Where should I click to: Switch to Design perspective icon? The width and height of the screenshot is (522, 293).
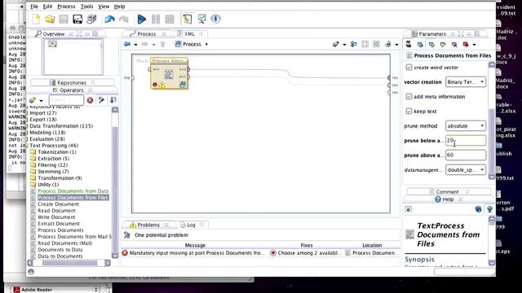[187, 19]
